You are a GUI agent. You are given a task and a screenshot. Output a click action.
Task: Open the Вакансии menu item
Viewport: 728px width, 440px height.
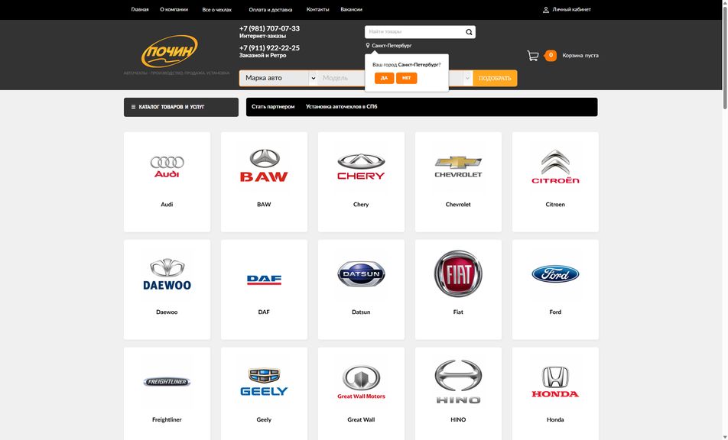pyautogui.click(x=351, y=10)
